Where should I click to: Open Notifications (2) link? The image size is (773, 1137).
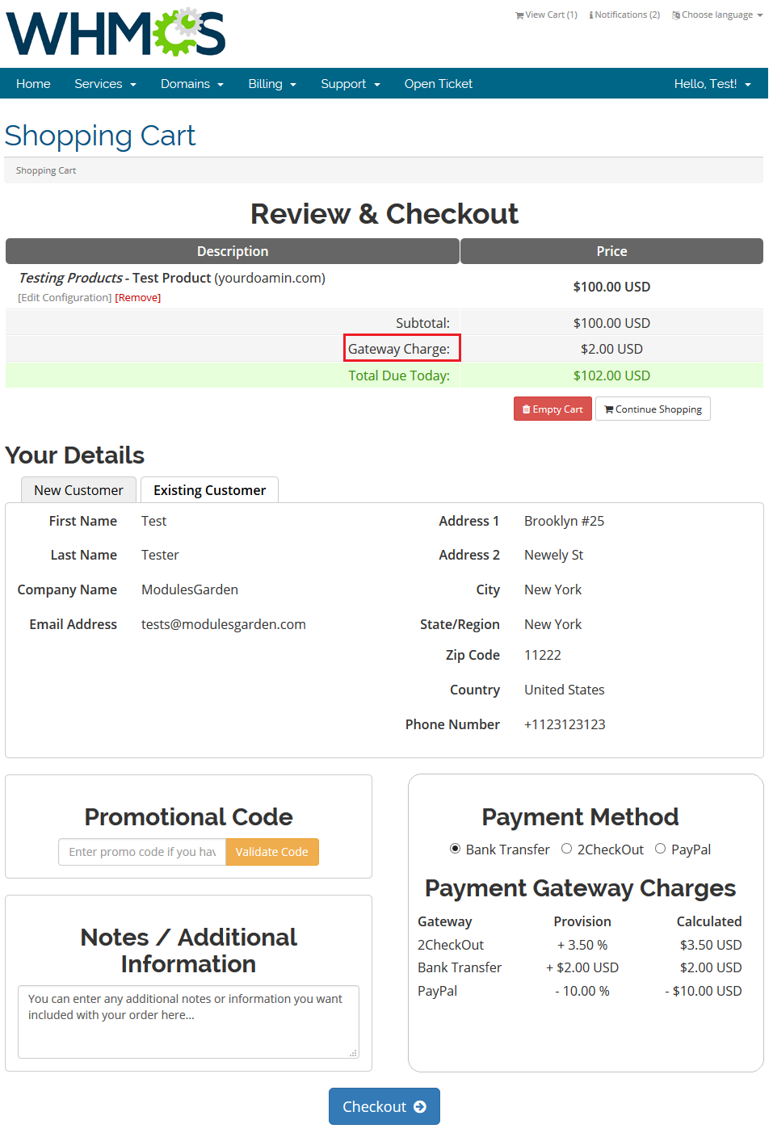(624, 15)
